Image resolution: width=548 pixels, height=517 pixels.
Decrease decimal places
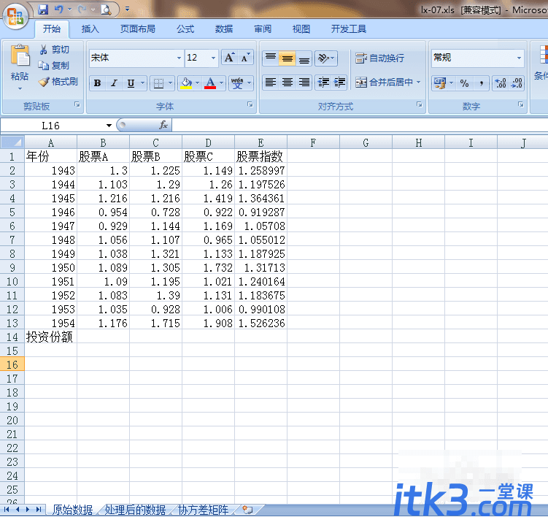(517, 83)
